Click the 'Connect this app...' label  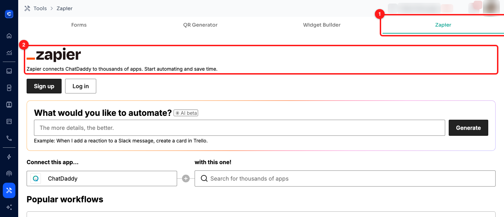[x=52, y=162]
